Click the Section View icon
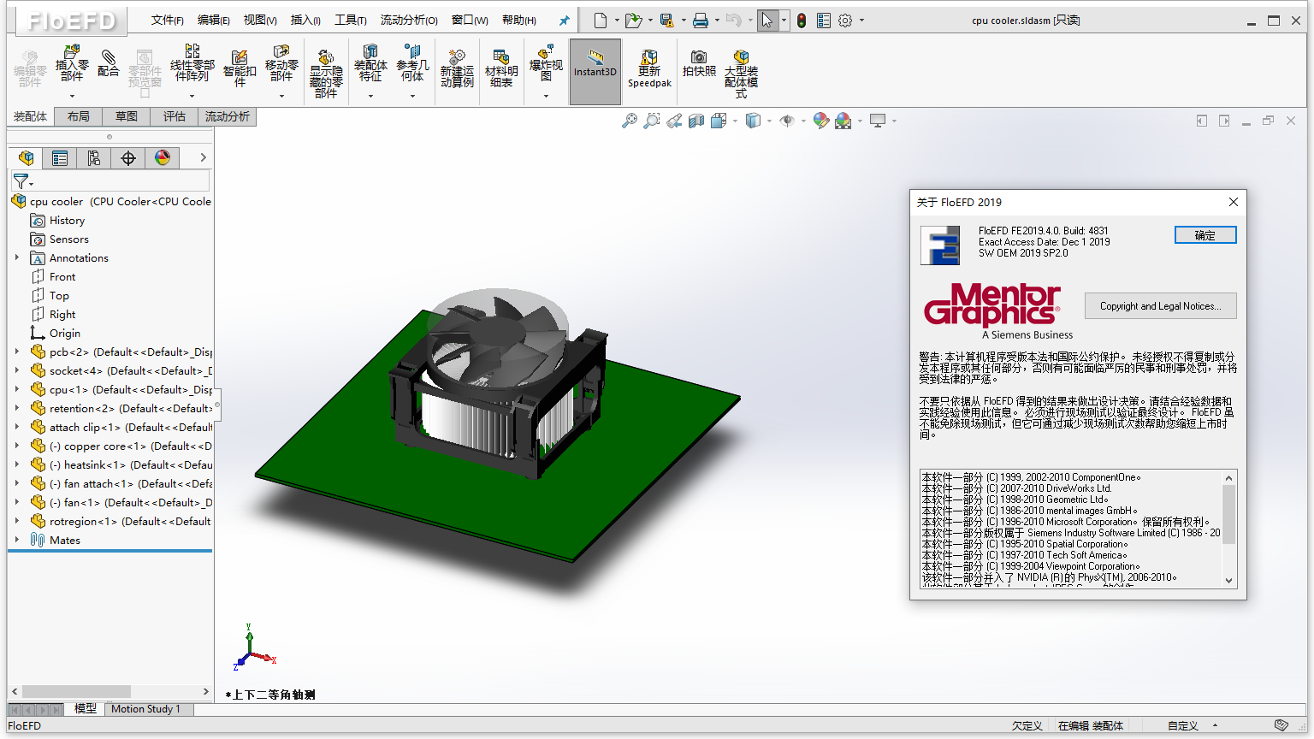The height and width of the screenshot is (739, 1314). pyautogui.click(x=696, y=121)
